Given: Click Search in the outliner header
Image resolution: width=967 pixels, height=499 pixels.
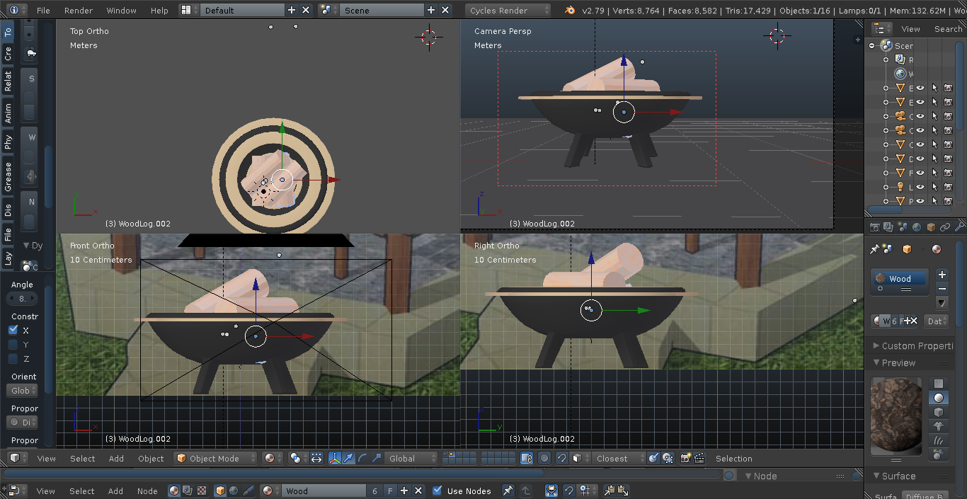Looking at the screenshot, I should coord(948,29).
